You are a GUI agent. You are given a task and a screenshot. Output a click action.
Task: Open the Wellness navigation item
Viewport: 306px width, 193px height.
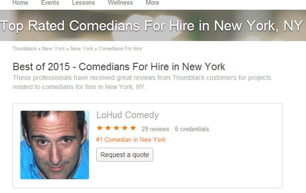coord(120,3)
